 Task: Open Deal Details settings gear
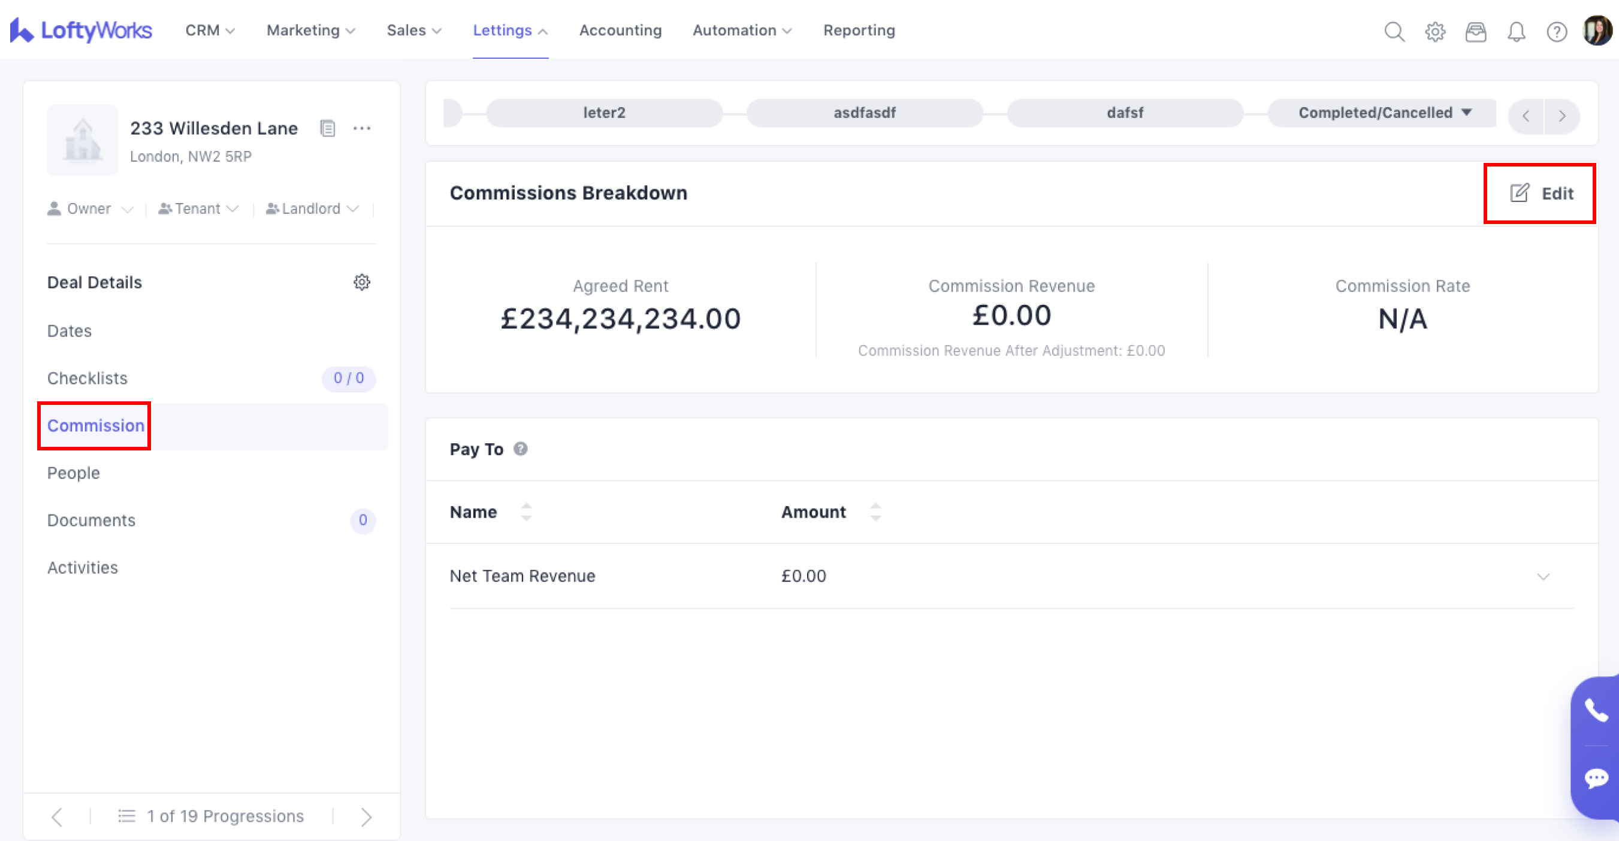[361, 282]
